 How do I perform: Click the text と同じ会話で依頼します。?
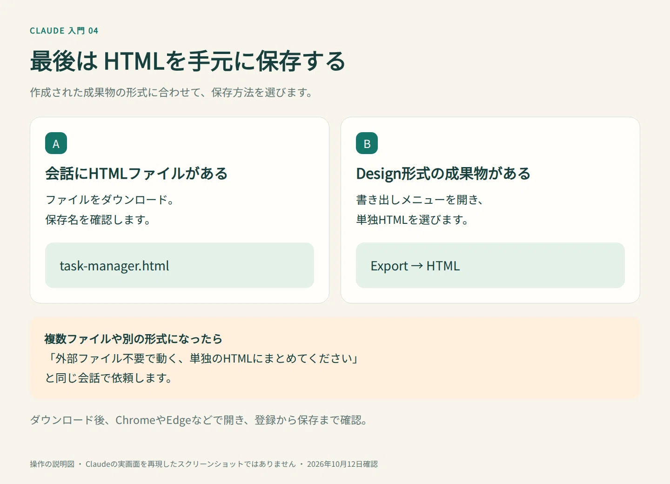click(x=109, y=378)
